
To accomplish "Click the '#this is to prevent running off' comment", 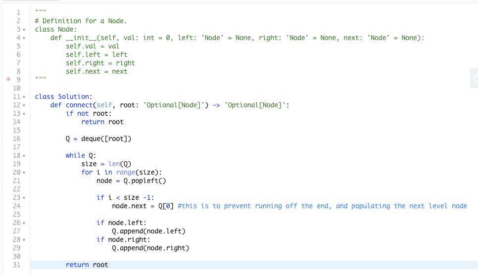I will point(322,206).
